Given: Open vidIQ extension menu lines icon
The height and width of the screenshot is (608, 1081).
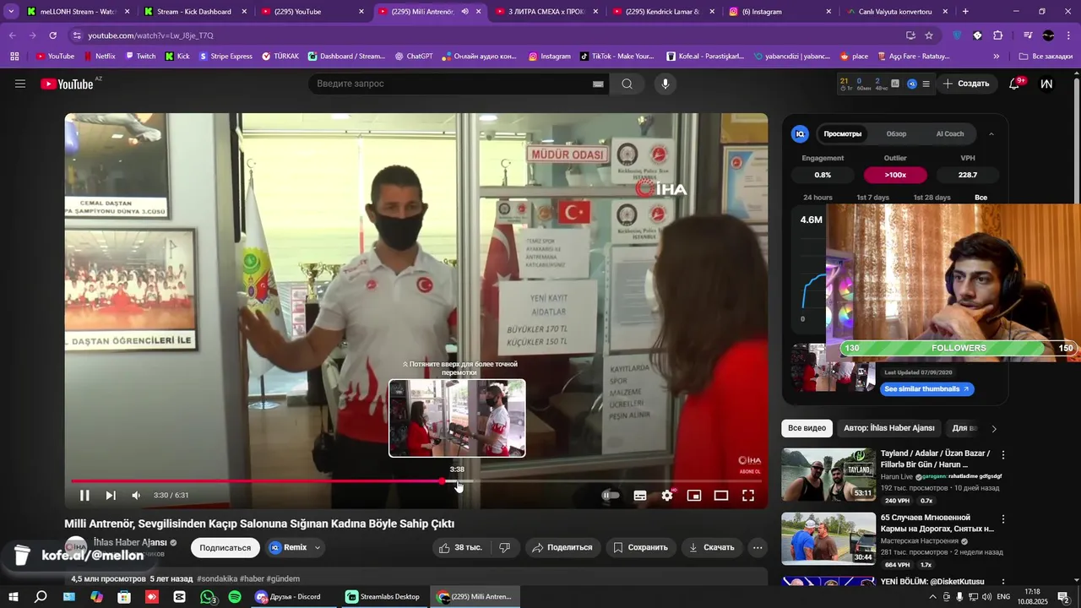Looking at the screenshot, I should pyautogui.click(x=926, y=84).
